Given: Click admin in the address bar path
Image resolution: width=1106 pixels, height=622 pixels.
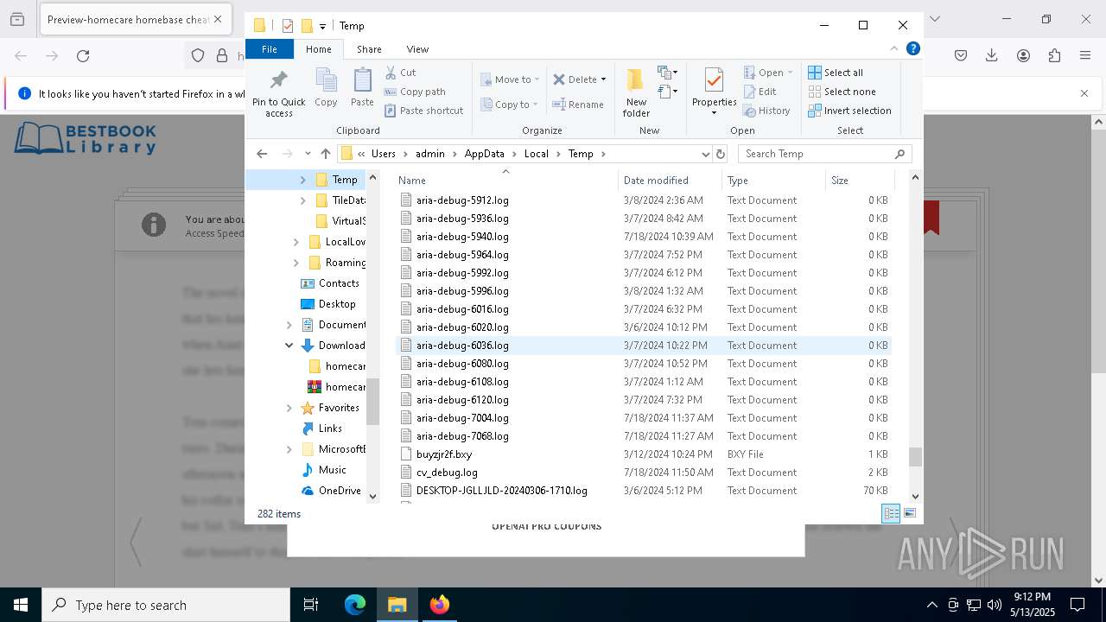Looking at the screenshot, I should pos(429,154).
